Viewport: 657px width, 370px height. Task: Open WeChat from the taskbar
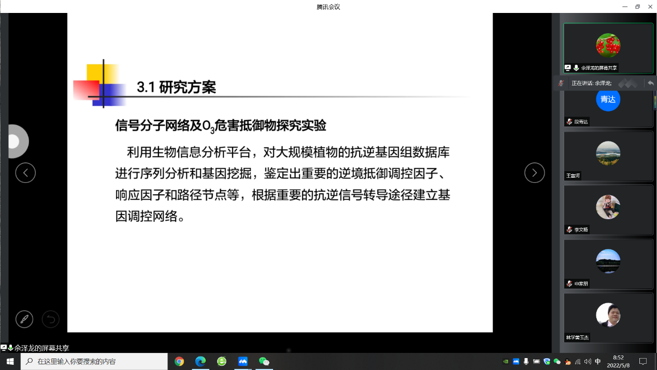[264, 362]
